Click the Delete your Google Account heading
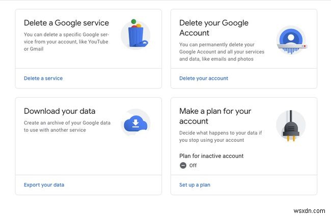The image size is (331, 216). (x=214, y=28)
